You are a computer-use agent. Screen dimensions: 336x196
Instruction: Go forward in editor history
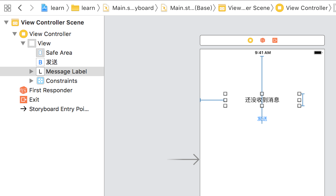32,8
